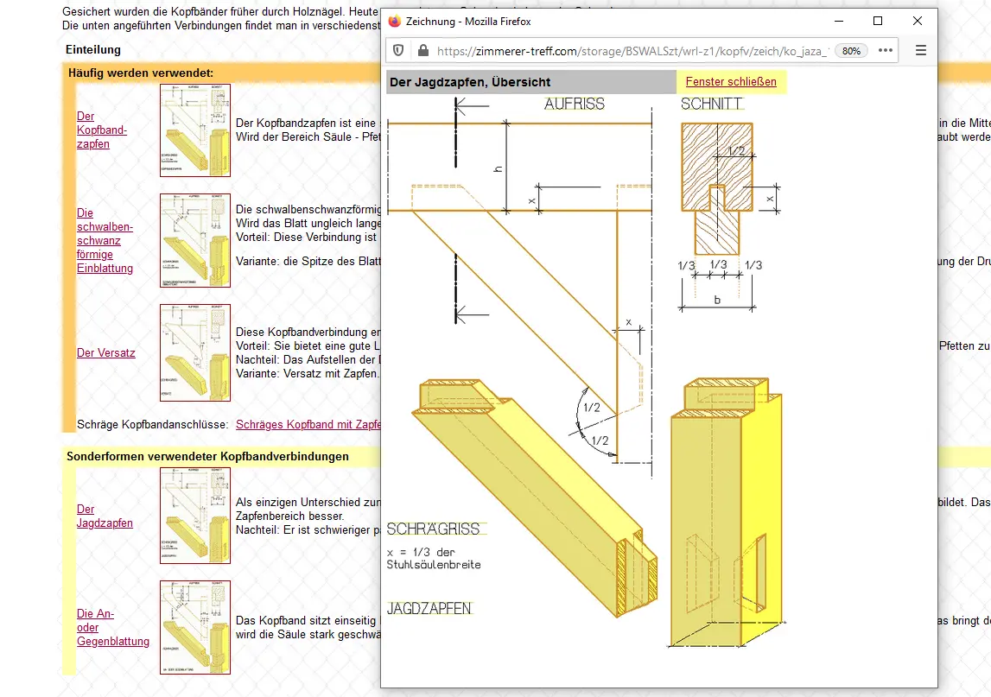Click 'x = 1/3 der Stuhlsäulenbreite' note
Image resolution: width=991 pixels, height=697 pixels.
point(434,559)
